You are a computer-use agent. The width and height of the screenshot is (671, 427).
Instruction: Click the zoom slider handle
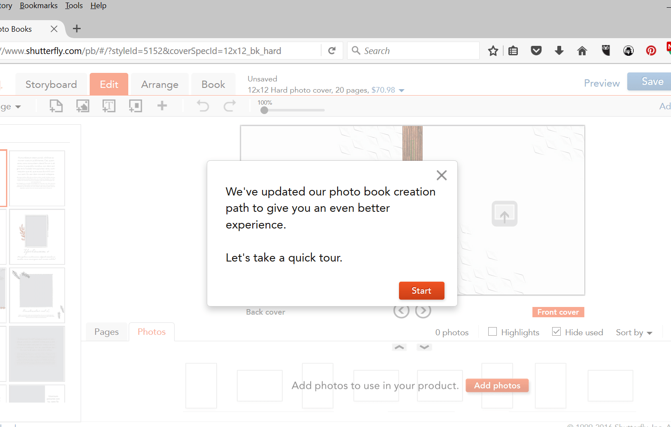[x=264, y=110]
